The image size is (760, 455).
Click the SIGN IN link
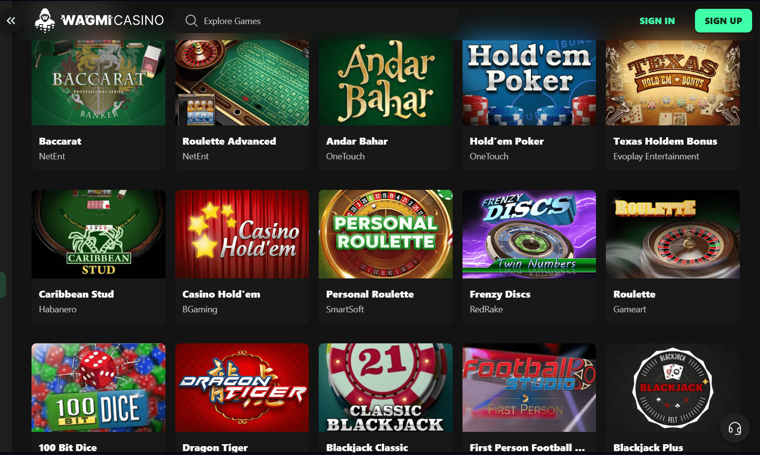(657, 21)
